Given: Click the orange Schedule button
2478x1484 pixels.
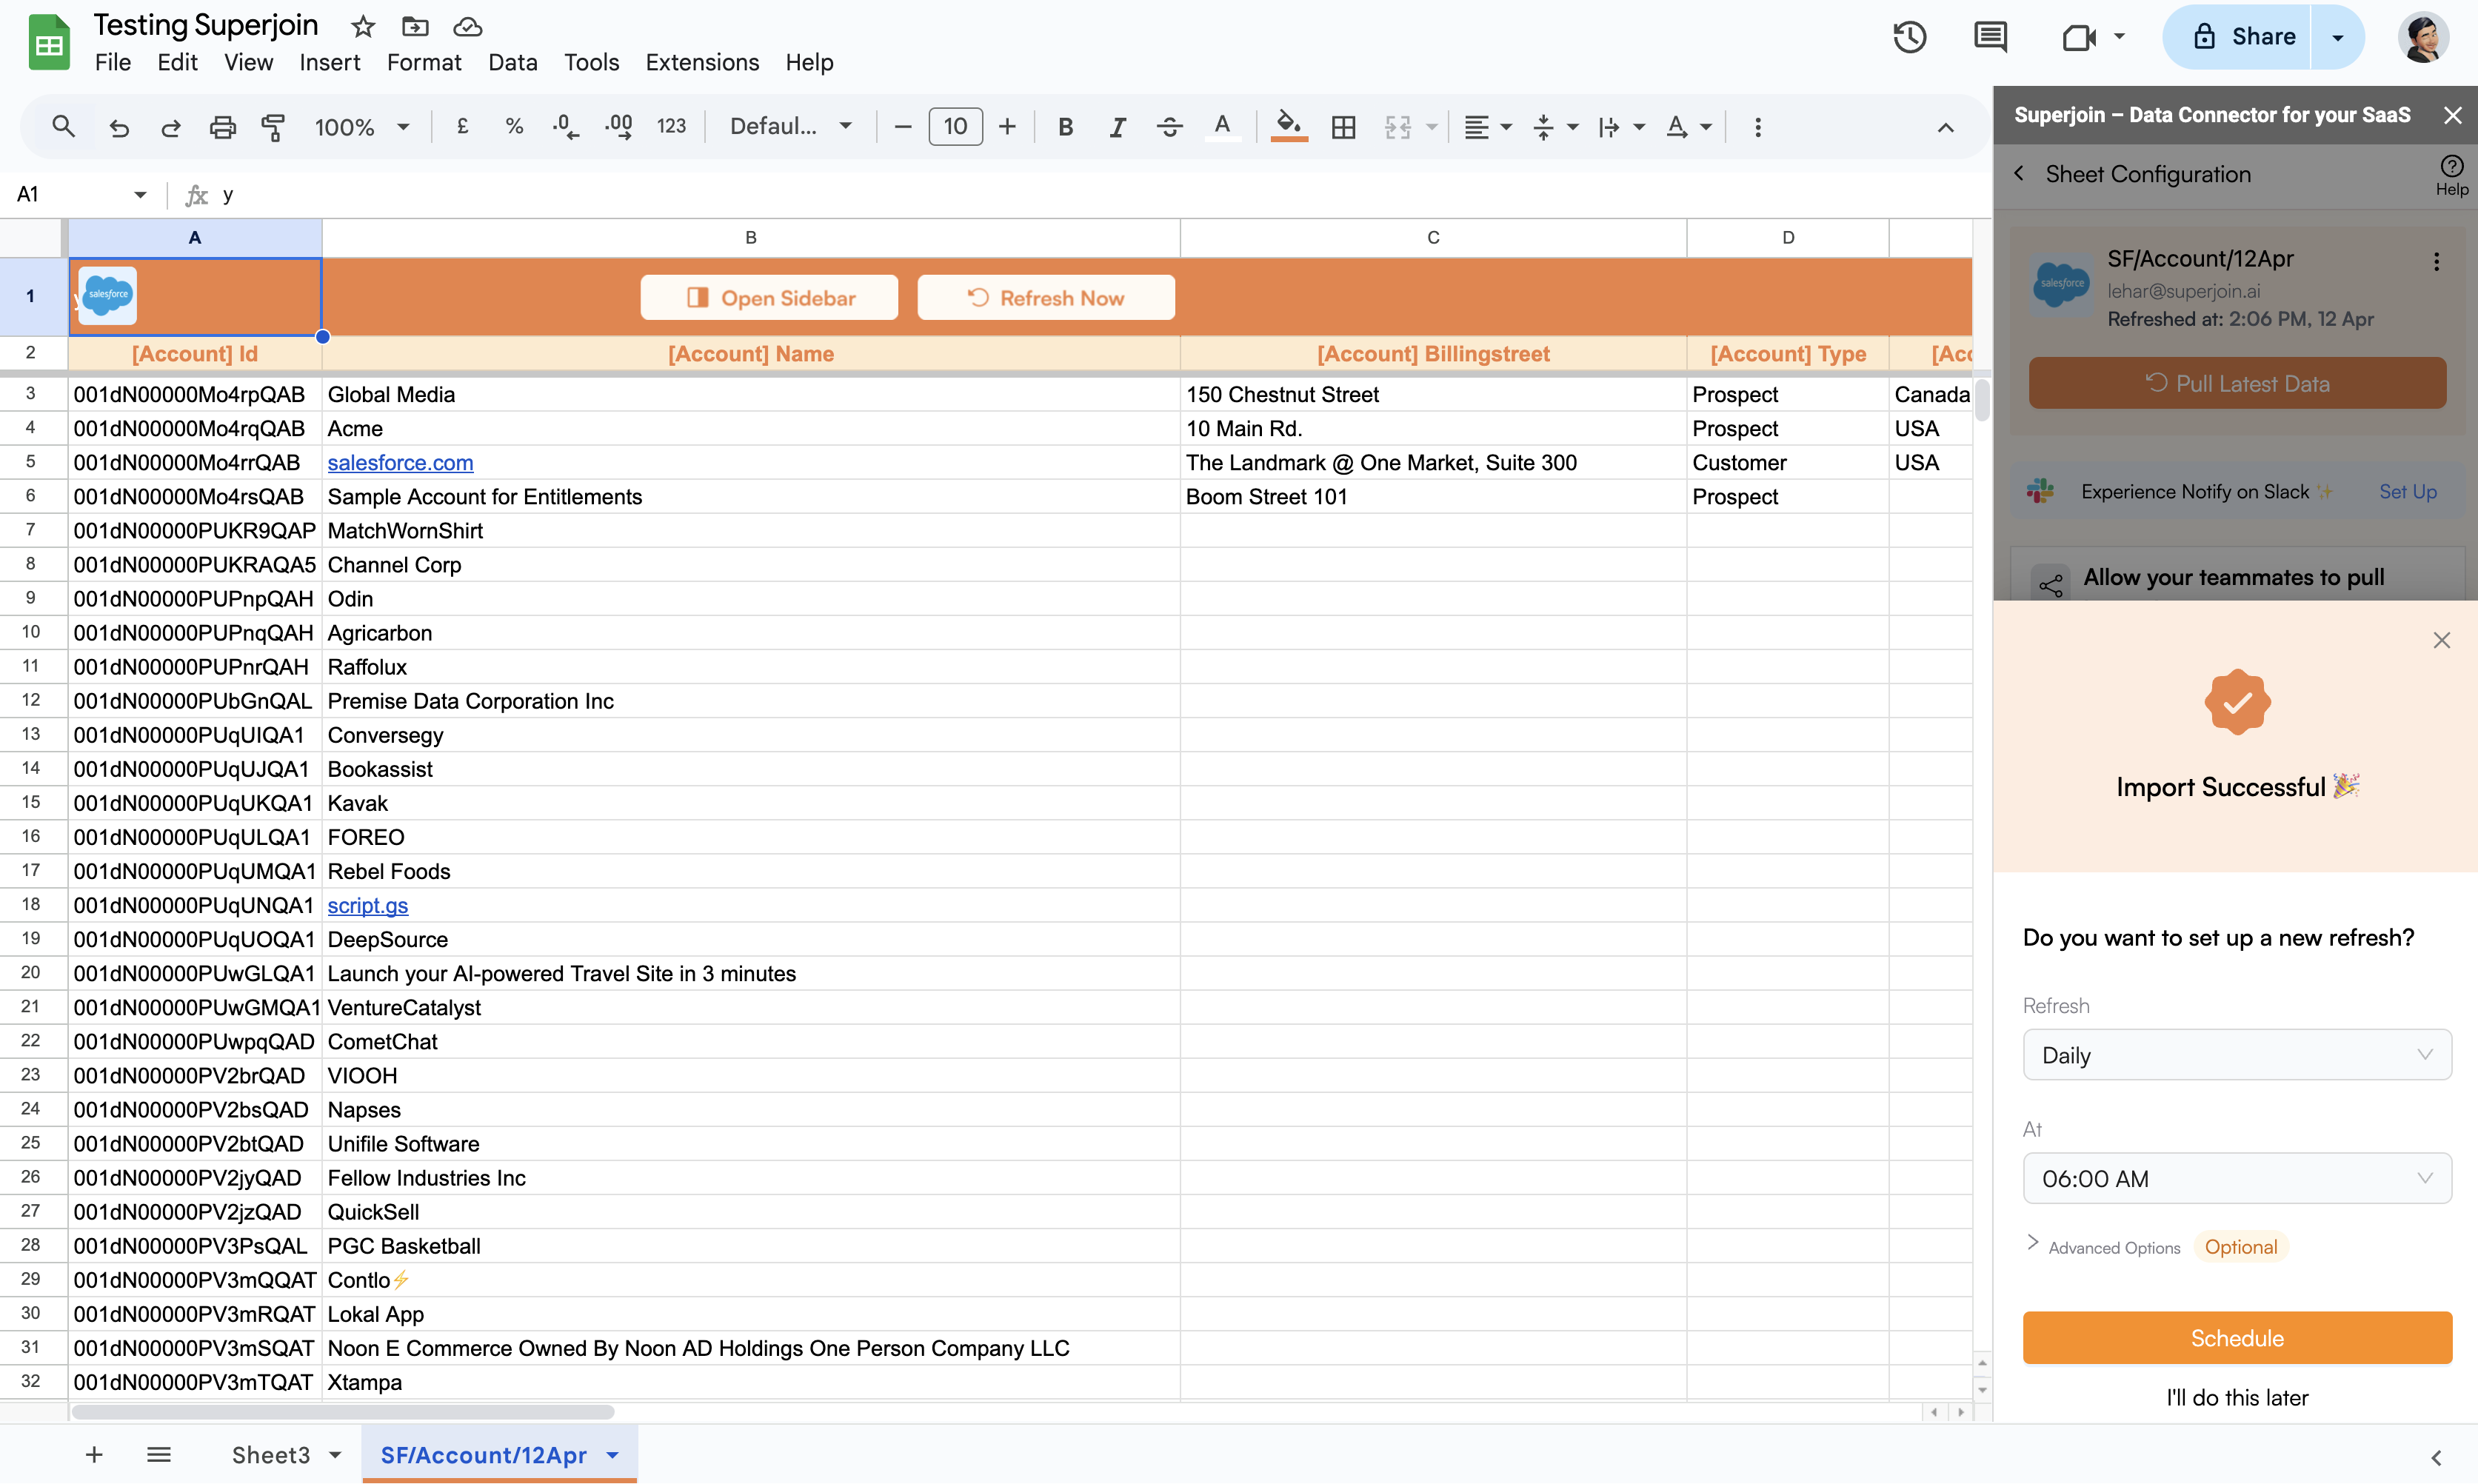Looking at the screenshot, I should tap(2236, 1338).
